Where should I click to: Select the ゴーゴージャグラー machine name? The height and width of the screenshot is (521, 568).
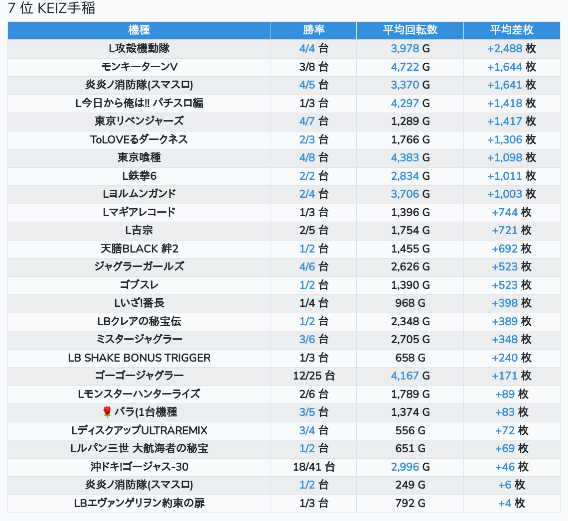coord(139,376)
